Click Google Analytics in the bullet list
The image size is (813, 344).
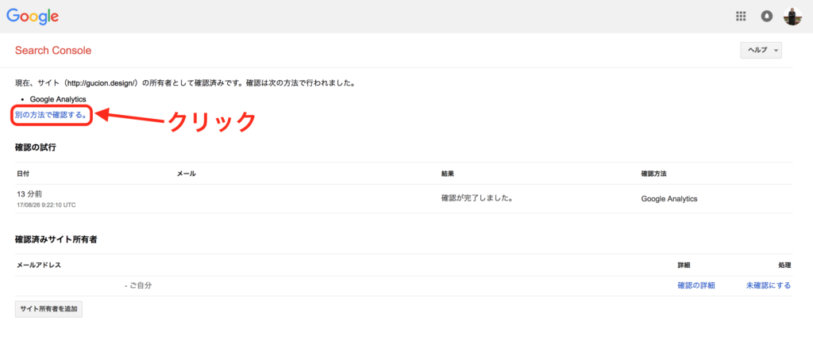pos(57,99)
